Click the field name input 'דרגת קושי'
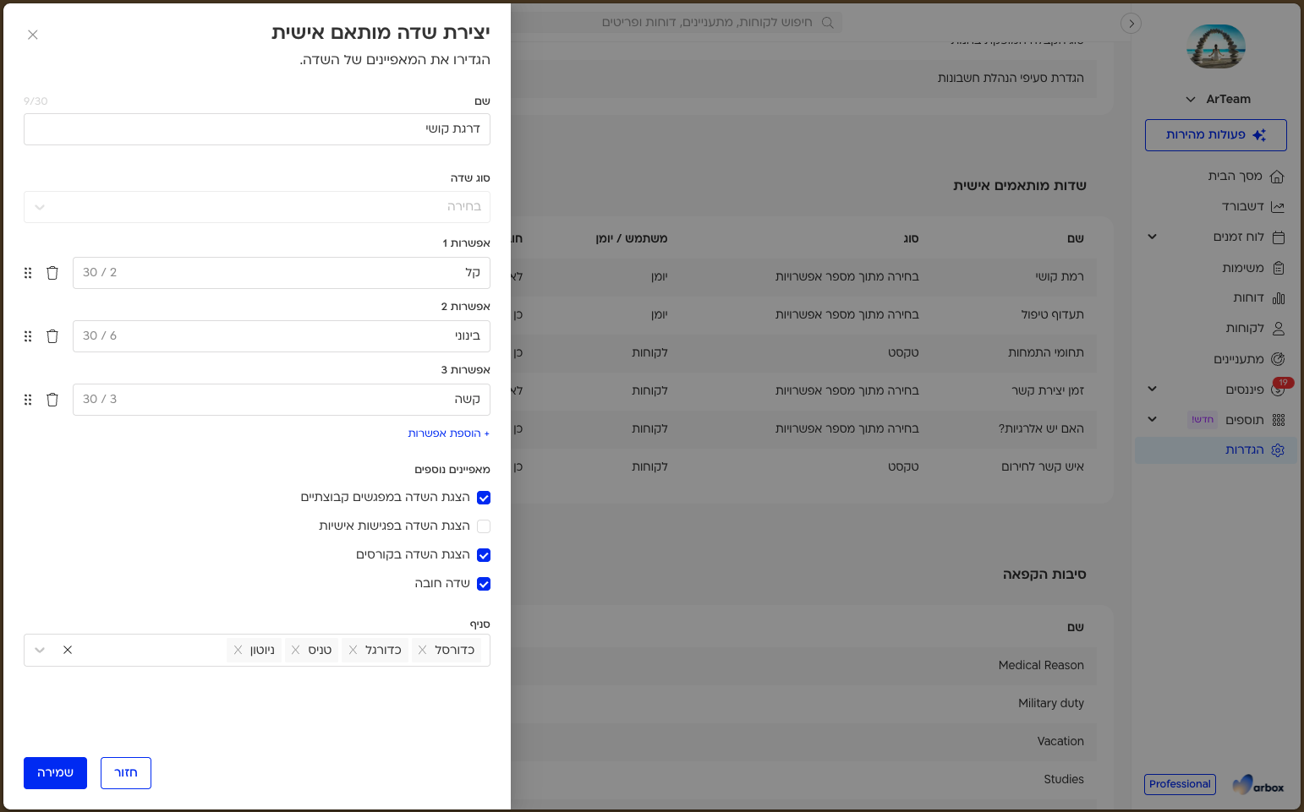This screenshot has height=812, width=1304. pyautogui.click(x=257, y=129)
